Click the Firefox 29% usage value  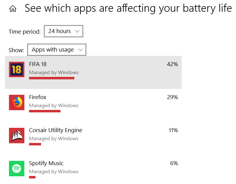[172, 97]
